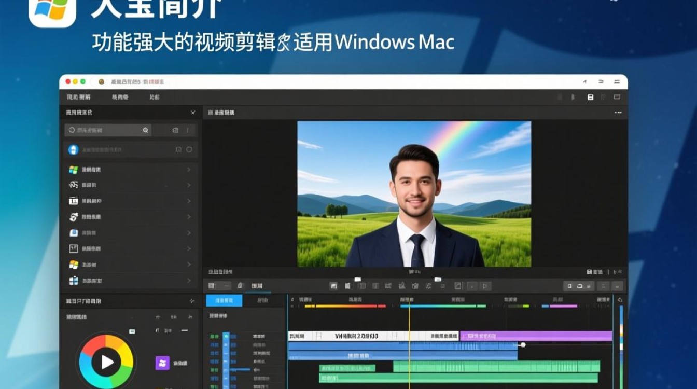This screenshot has width=697, height=389.
Task: Expand the row with the framed picture icon
Action: click(x=189, y=248)
